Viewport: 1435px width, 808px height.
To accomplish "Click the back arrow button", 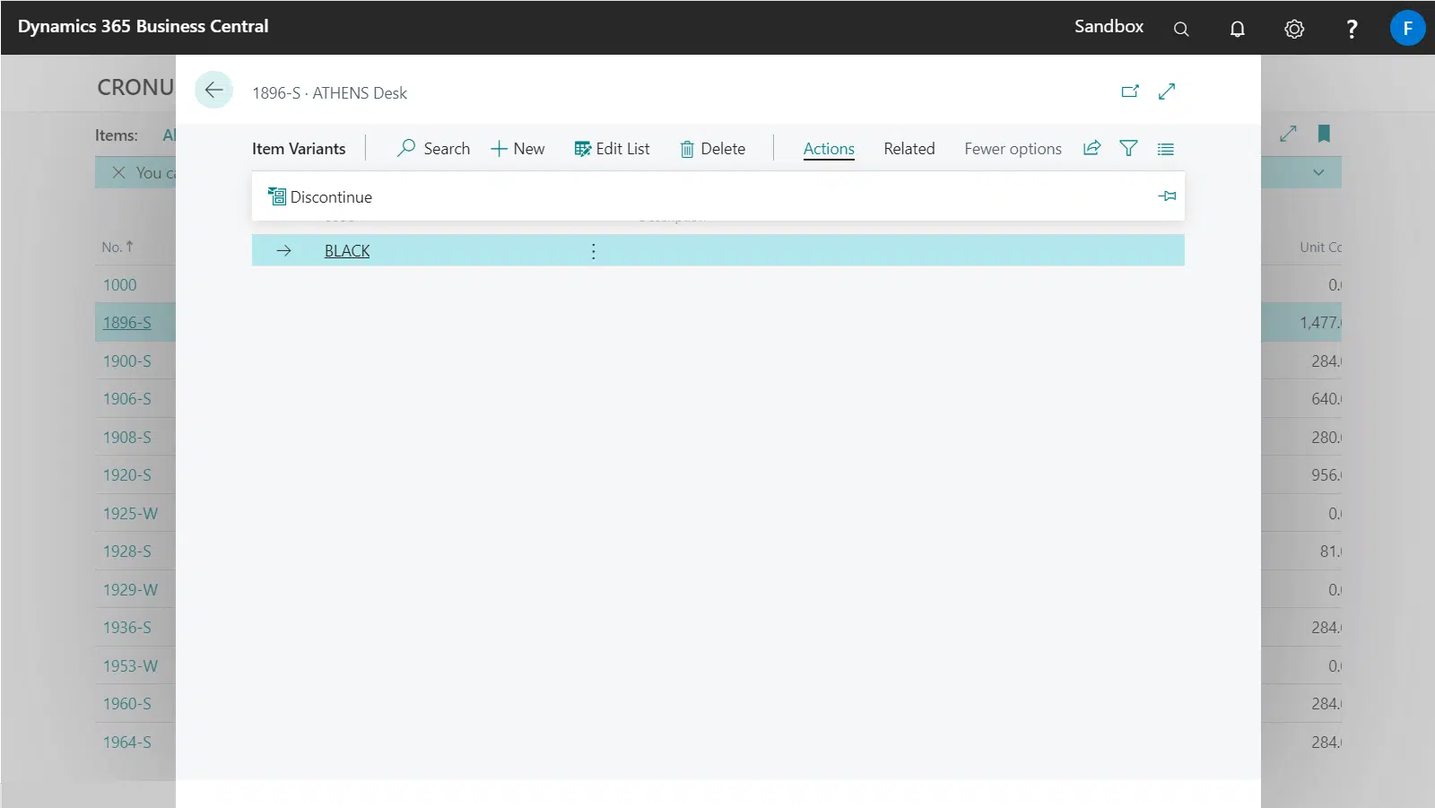I will tap(213, 90).
